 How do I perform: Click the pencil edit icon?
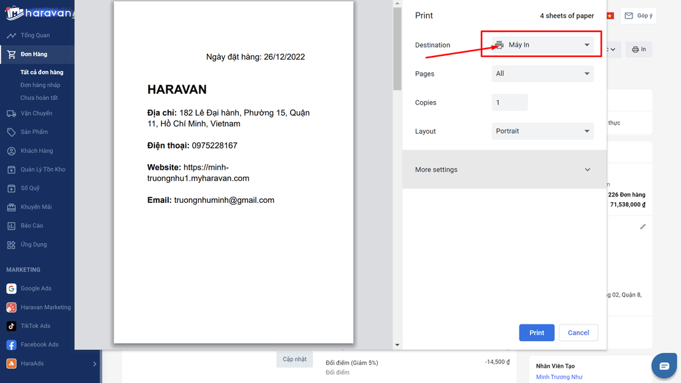[x=643, y=227]
